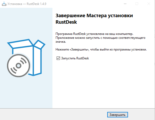
Task: Click the grey CD disc illustration
Action: [x=19, y=66]
